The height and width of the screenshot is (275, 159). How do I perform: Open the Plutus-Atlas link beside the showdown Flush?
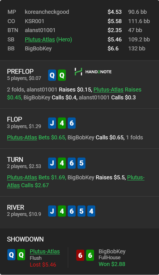pyautogui.click(x=45, y=251)
